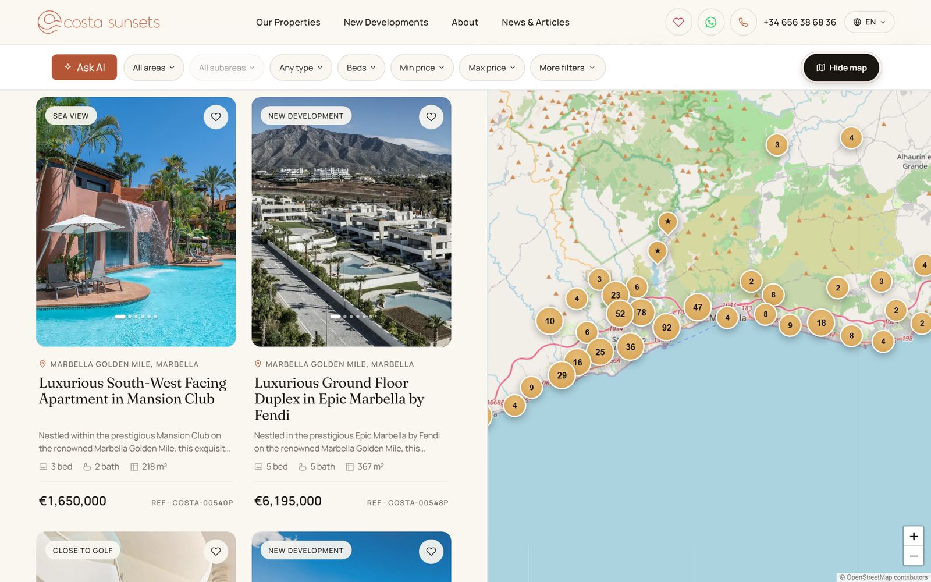Click the Mansion Club pool photo

coord(136,222)
